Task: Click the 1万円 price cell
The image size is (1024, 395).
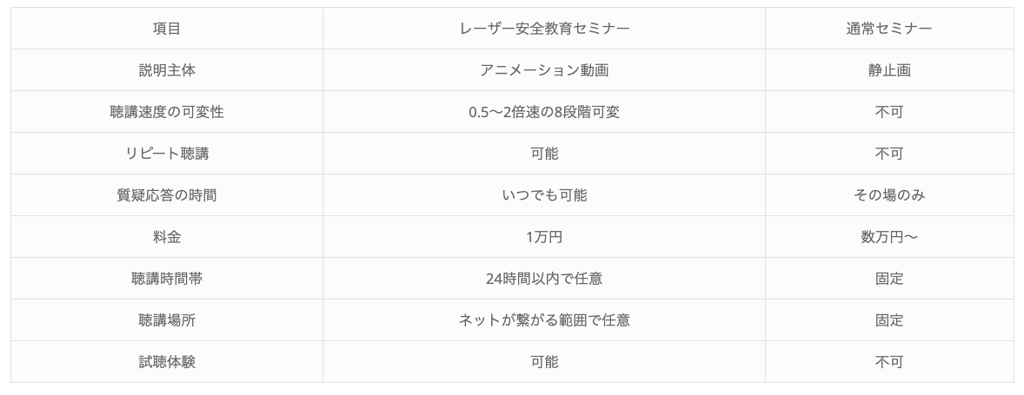Action: point(543,237)
